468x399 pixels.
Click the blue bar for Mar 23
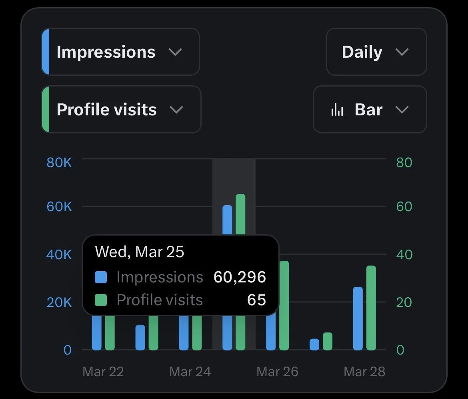click(140, 337)
